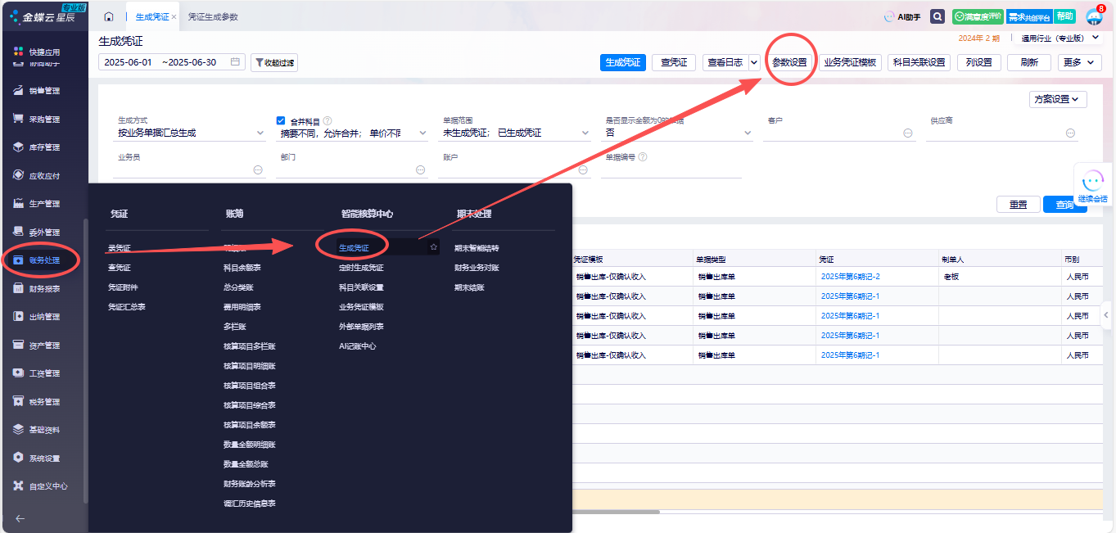Collapse the sidebar with the bottom-left arrow
Viewport: 1116px width, 533px height.
click(20, 518)
